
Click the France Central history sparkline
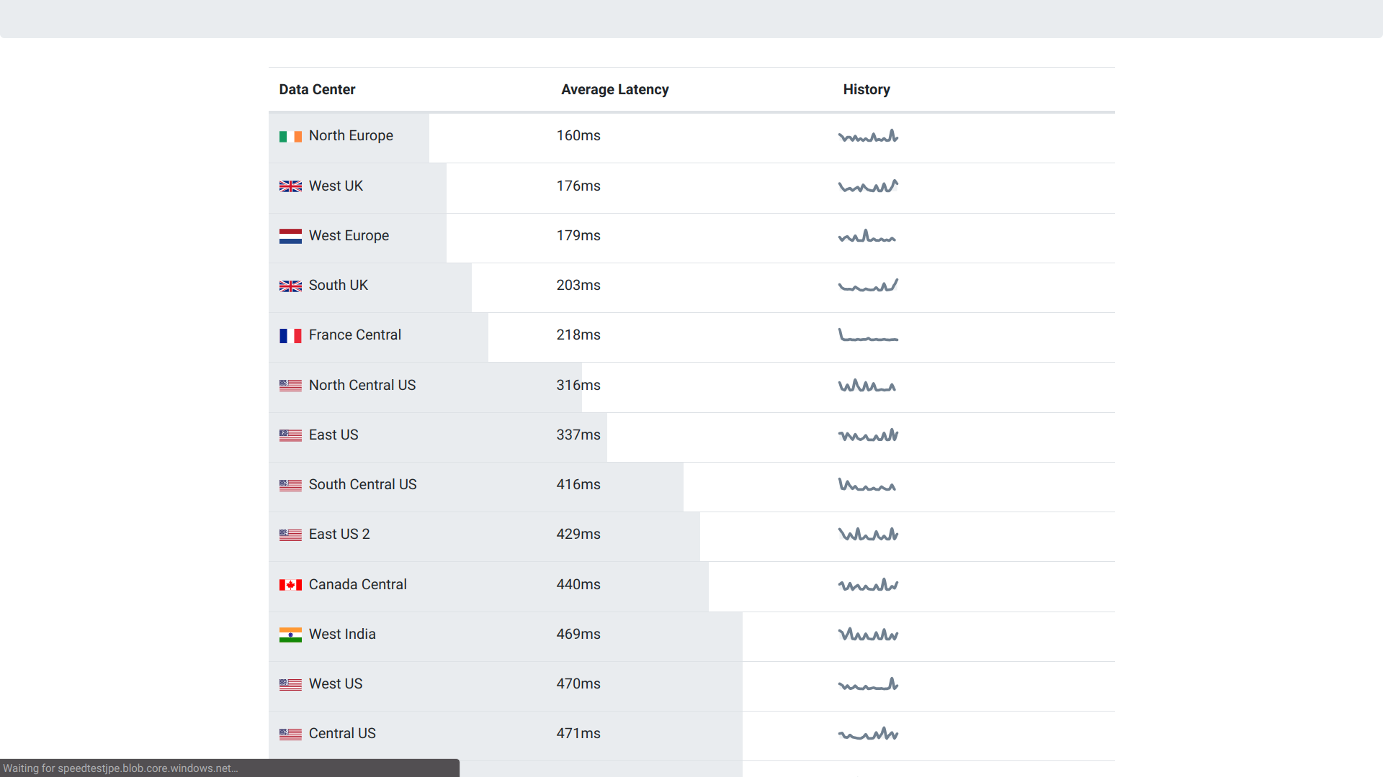[x=868, y=335]
